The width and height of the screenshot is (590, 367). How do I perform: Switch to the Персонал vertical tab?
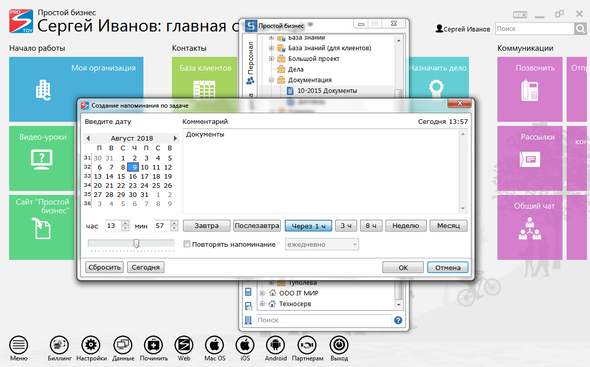click(250, 62)
